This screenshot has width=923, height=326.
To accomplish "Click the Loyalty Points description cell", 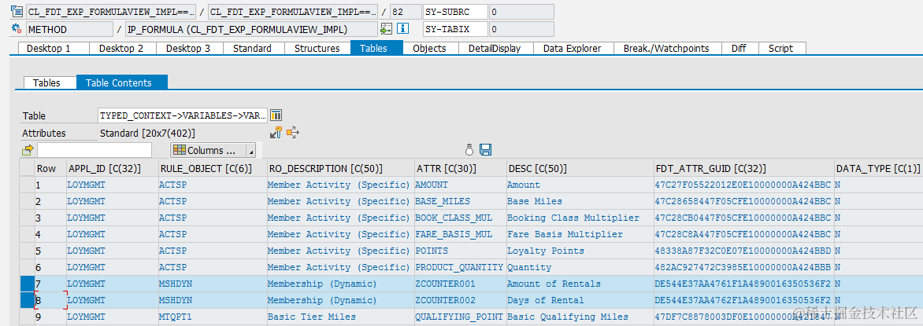I will click(x=580, y=251).
